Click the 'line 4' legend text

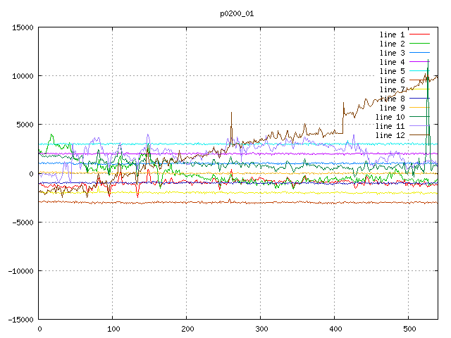pos(392,62)
